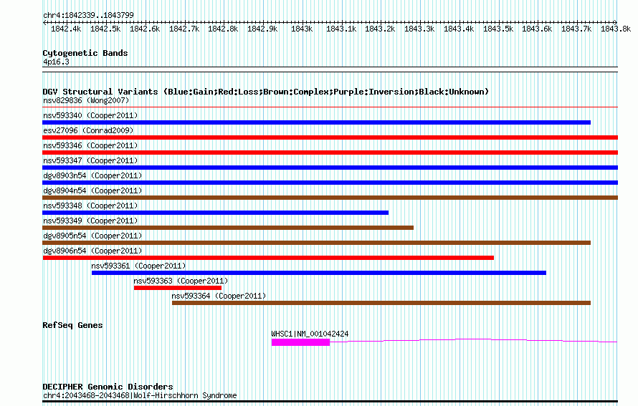This screenshot has height=406, width=638.
Task: Click the WHSC1|NM_001042424 gene label
Action: pyautogui.click(x=310, y=334)
